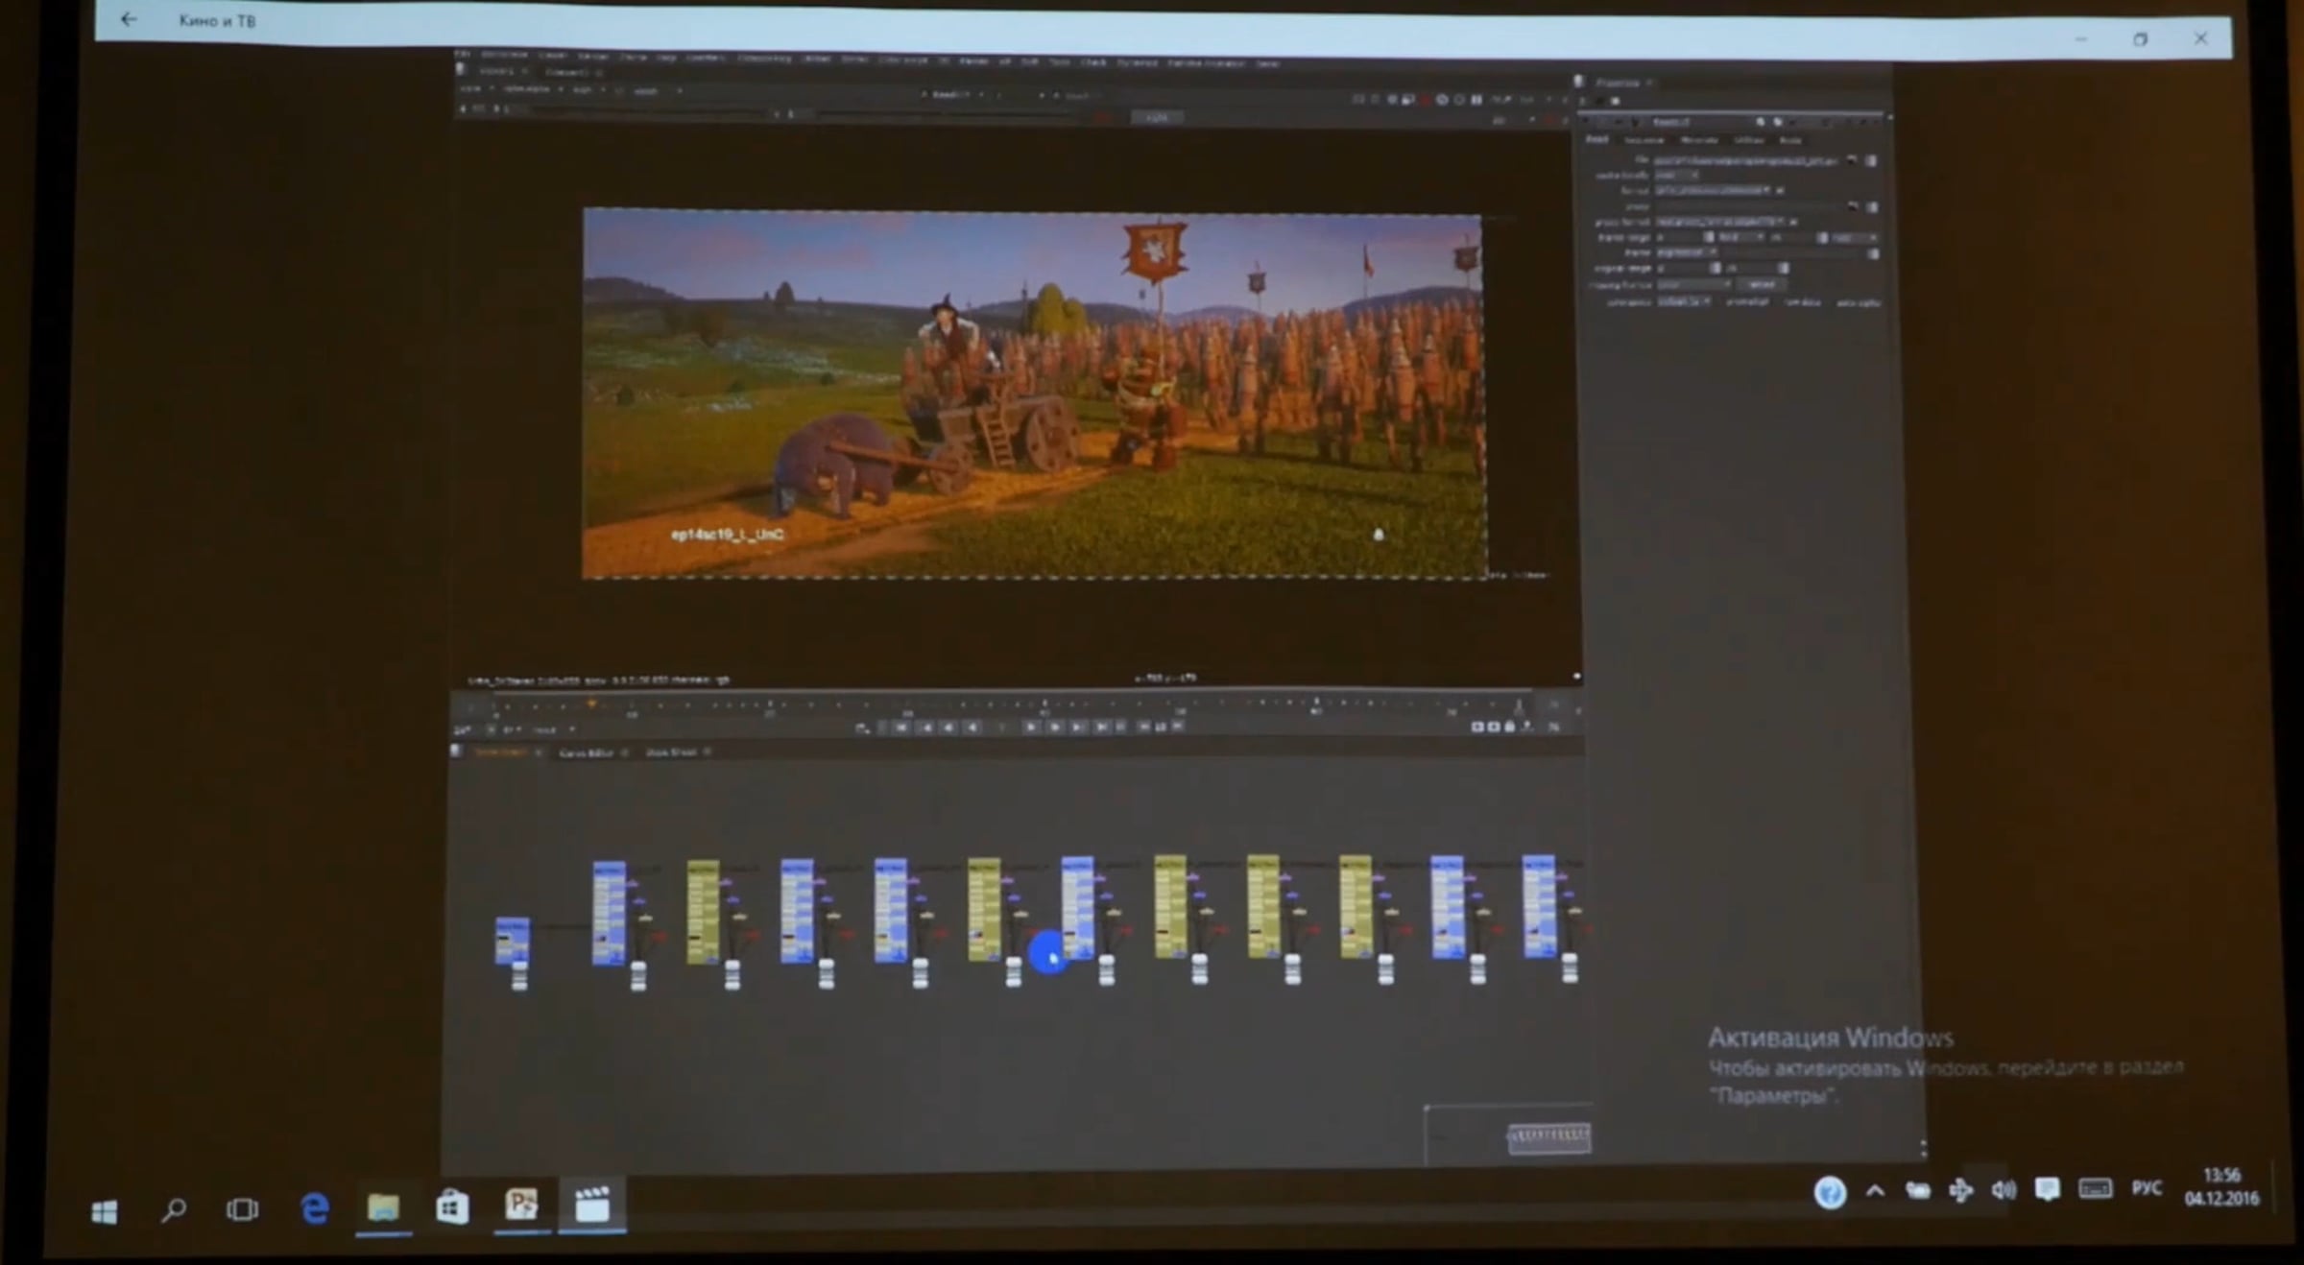The width and height of the screenshot is (2304, 1265).
Task: Click the orange playhead on the timeline
Action: point(592,704)
